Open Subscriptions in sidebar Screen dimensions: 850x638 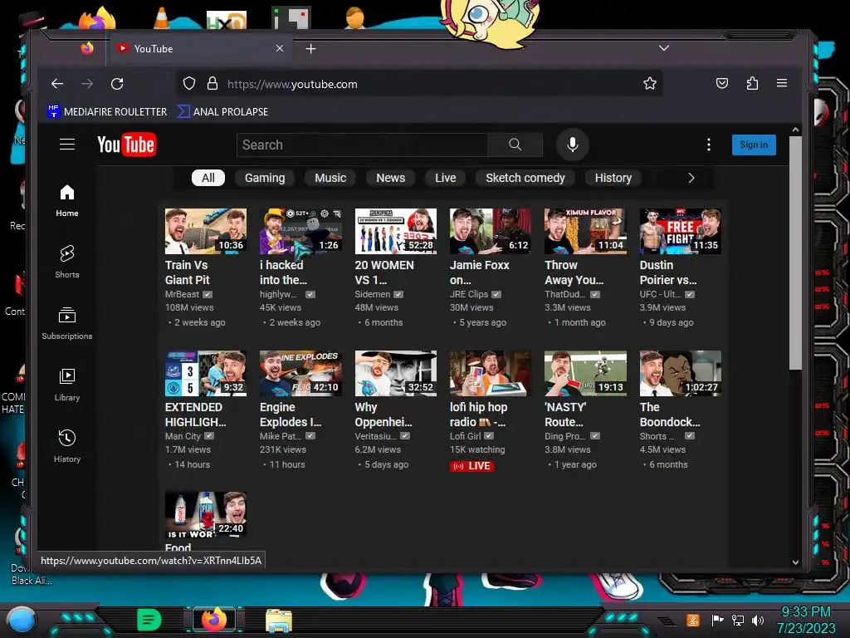click(x=67, y=323)
